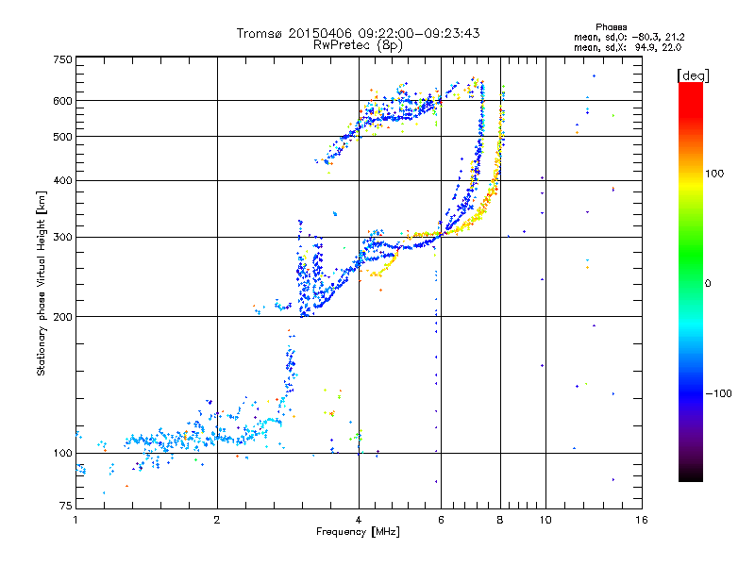
Task: Select the 'mean, sd,O: -80.3, 21.2' text
Action: coord(629,37)
